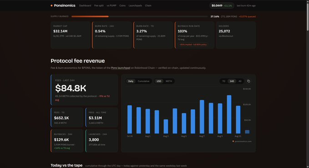
Task: Click the '+0.07% queued' text
Action: 247,16
